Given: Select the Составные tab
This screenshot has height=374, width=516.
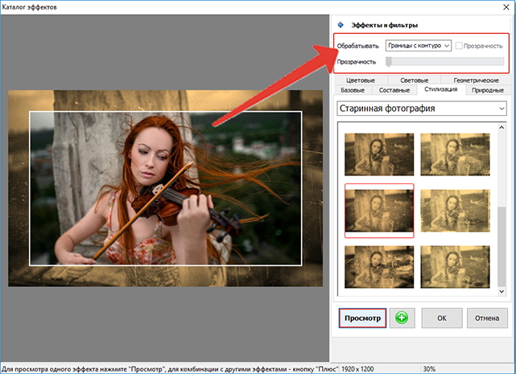Looking at the screenshot, I should [x=394, y=90].
